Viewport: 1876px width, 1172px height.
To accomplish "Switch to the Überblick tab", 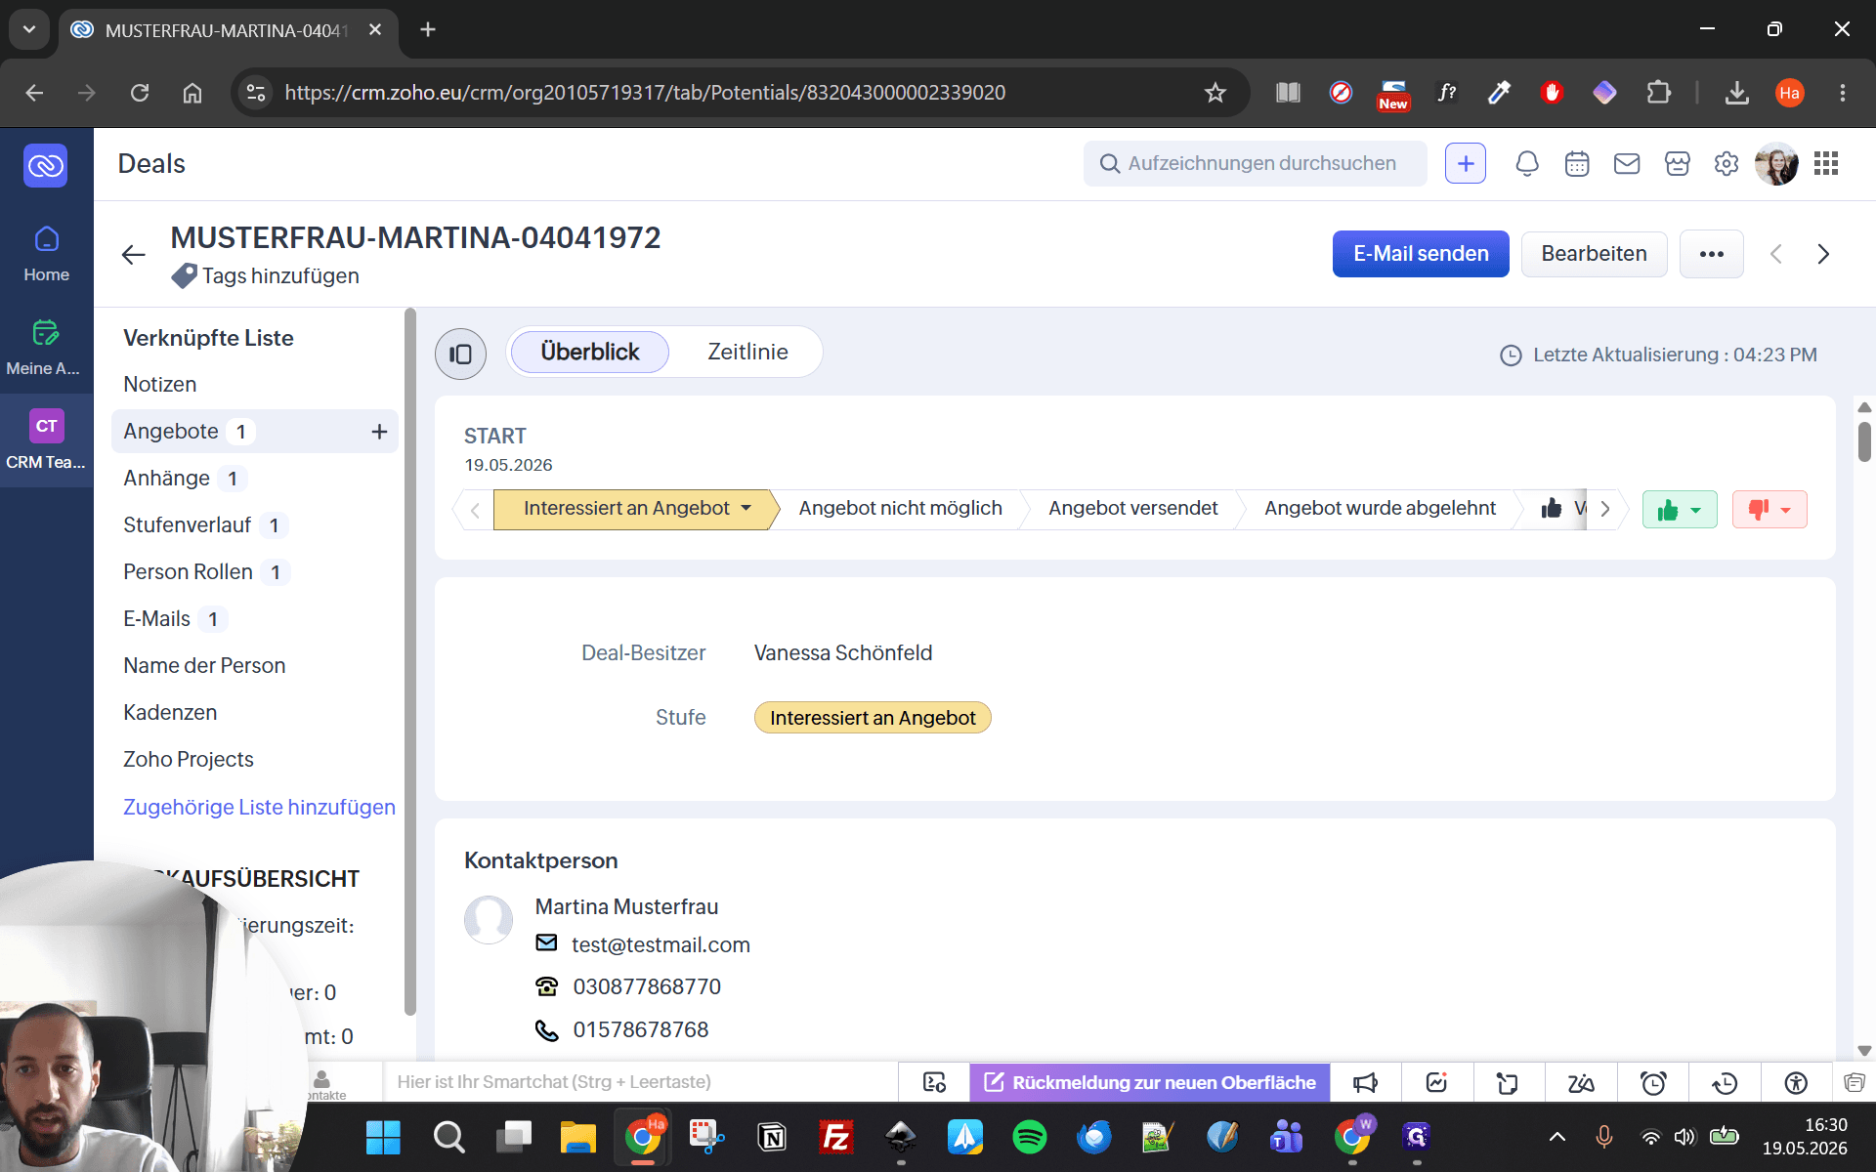I will click(590, 352).
